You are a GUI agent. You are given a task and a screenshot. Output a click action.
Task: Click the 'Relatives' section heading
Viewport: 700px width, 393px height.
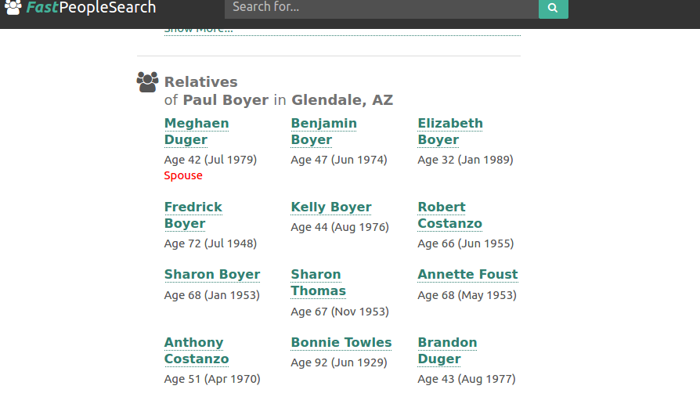click(201, 82)
